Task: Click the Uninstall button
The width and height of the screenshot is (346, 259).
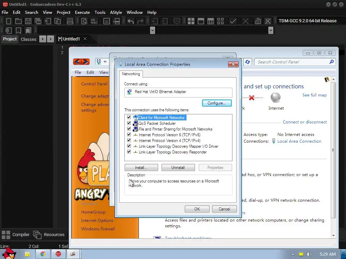Action: [178, 168]
